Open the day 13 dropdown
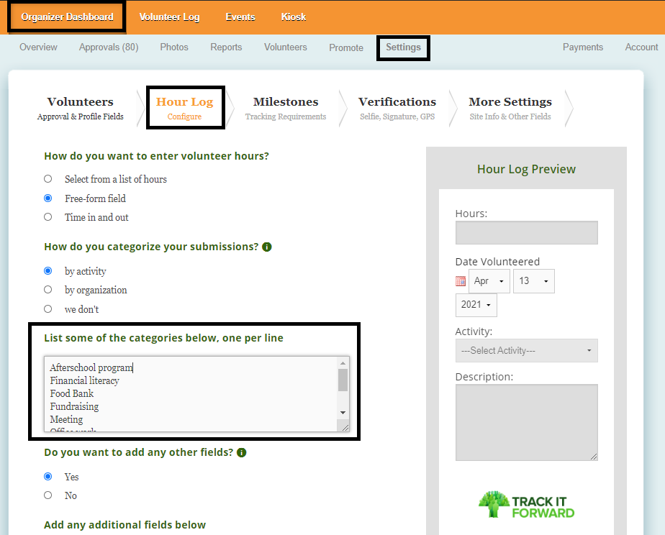Viewport: 665px width, 535px height. [533, 281]
